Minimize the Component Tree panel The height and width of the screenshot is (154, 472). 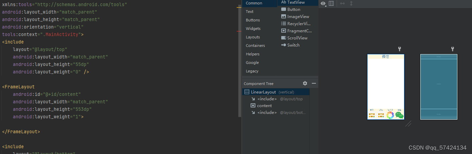click(x=314, y=83)
